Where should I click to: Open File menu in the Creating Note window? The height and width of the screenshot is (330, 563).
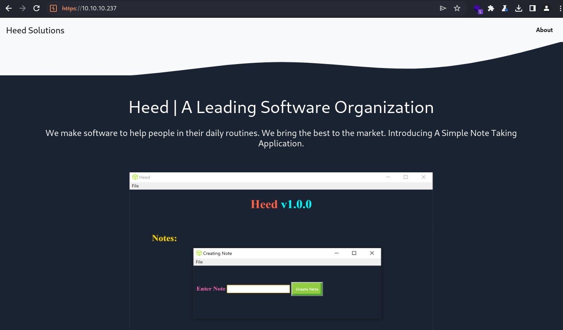(199, 262)
